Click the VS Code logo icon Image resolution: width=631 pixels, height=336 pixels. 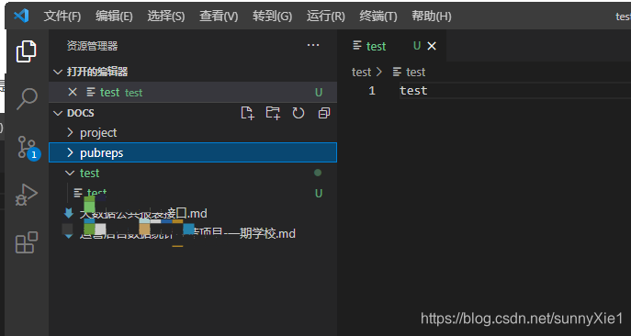(21, 16)
